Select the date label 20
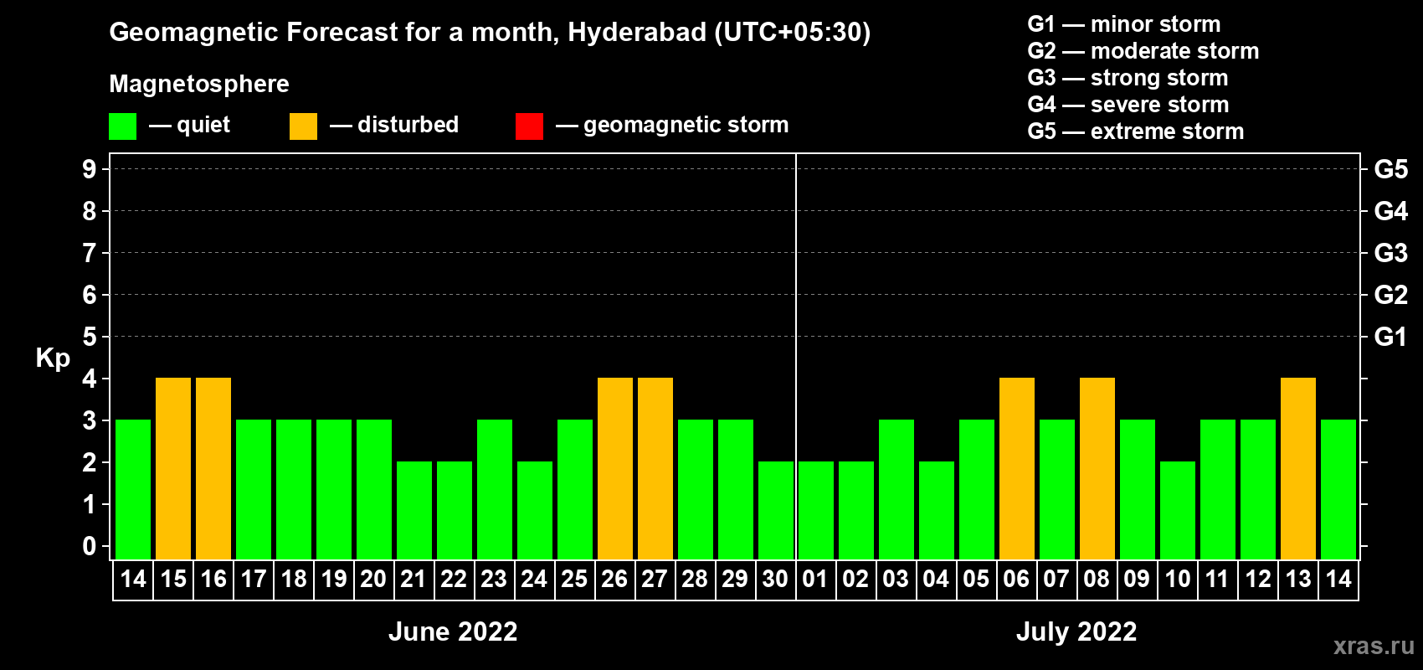Viewport: 1423px width, 670px height. [x=373, y=580]
